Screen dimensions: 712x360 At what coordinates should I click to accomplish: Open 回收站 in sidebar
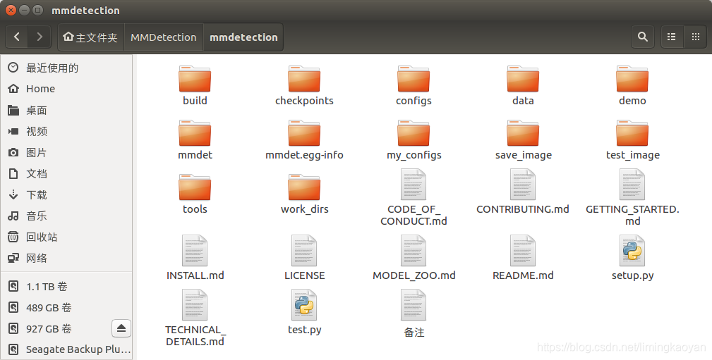(66, 237)
